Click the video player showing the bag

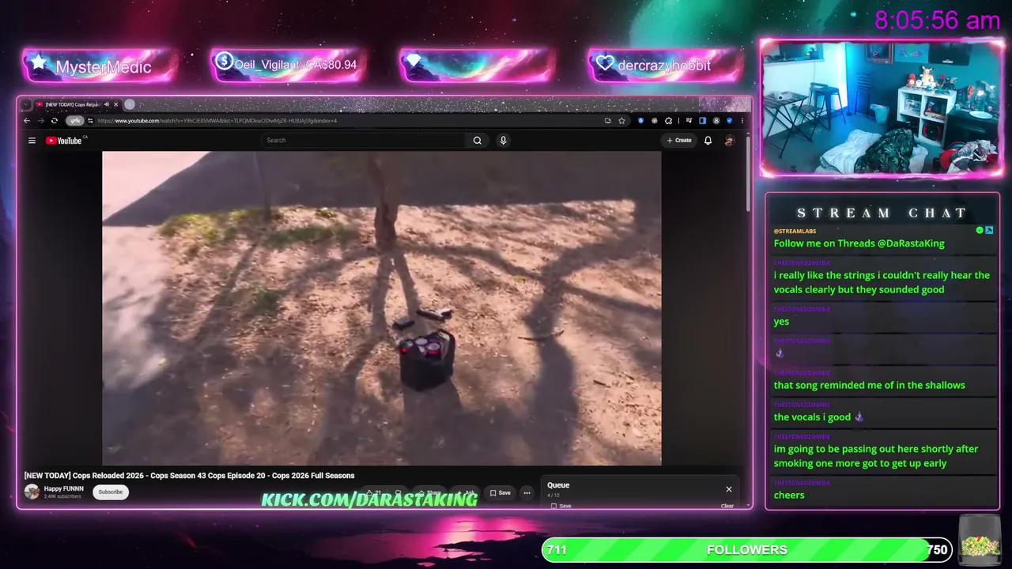(x=382, y=308)
